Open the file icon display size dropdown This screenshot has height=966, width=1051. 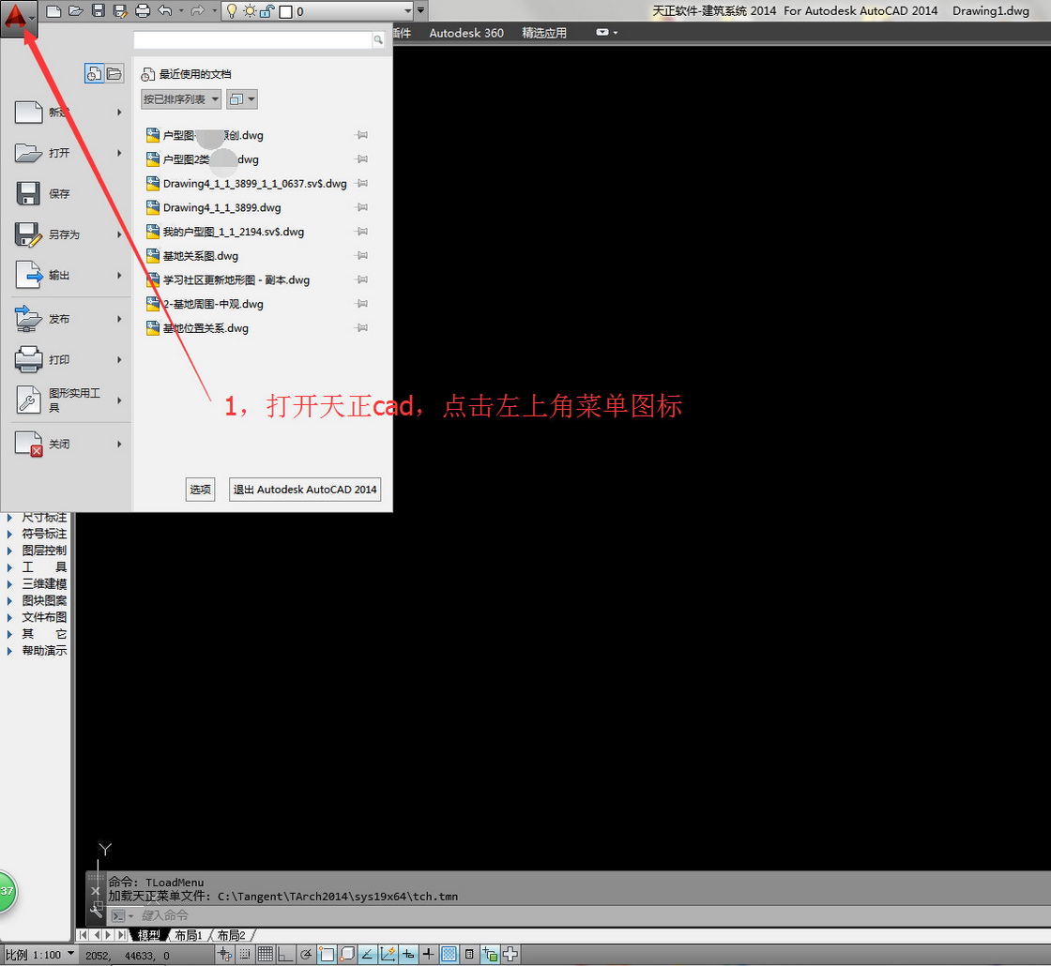(242, 99)
